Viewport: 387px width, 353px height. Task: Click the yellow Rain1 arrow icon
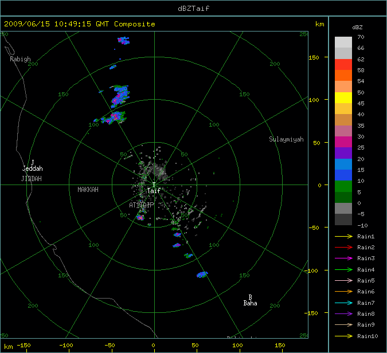click(x=343, y=236)
